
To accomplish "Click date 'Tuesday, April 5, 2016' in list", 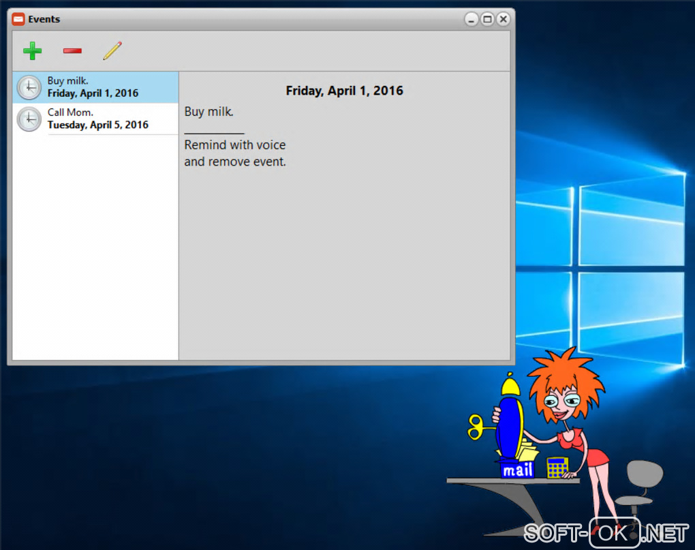I will [x=98, y=125].
